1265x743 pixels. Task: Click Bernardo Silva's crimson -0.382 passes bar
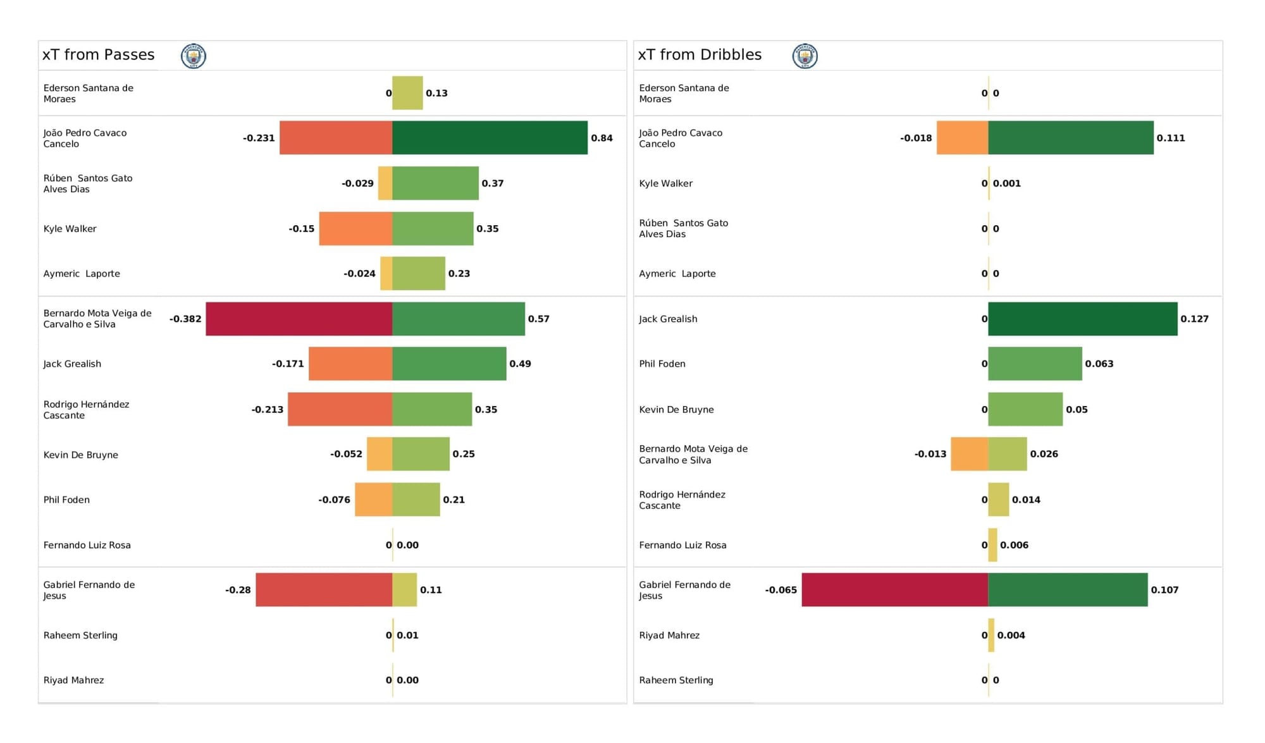299,319
